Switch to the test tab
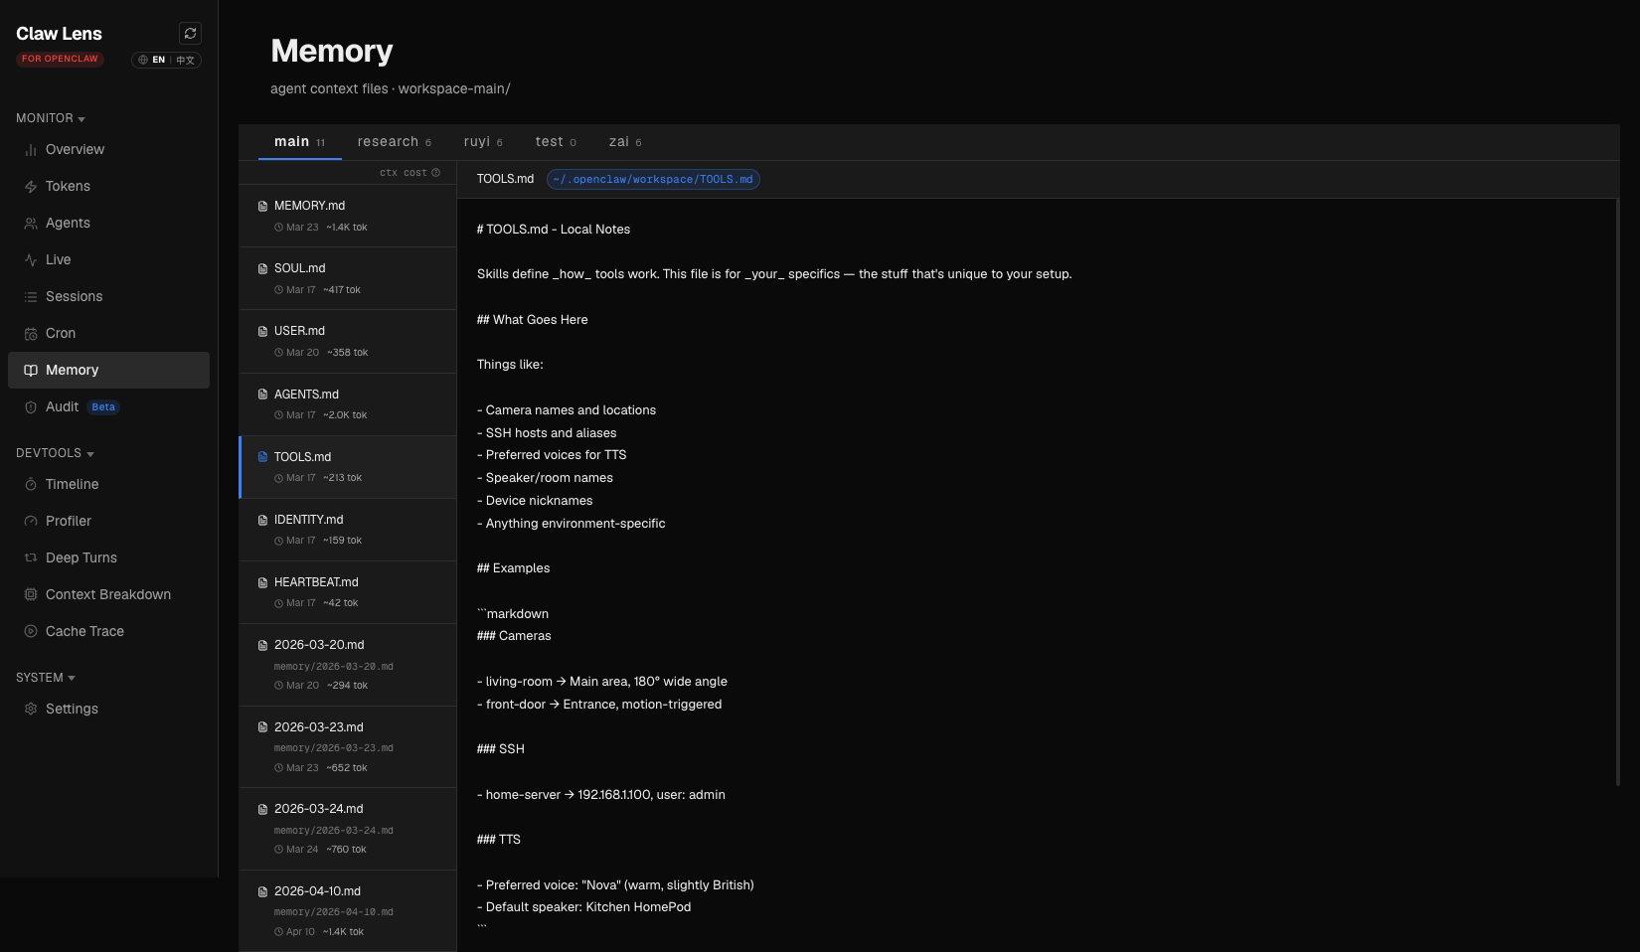Screen dimensions: 1640x952 tap(556, 142)
